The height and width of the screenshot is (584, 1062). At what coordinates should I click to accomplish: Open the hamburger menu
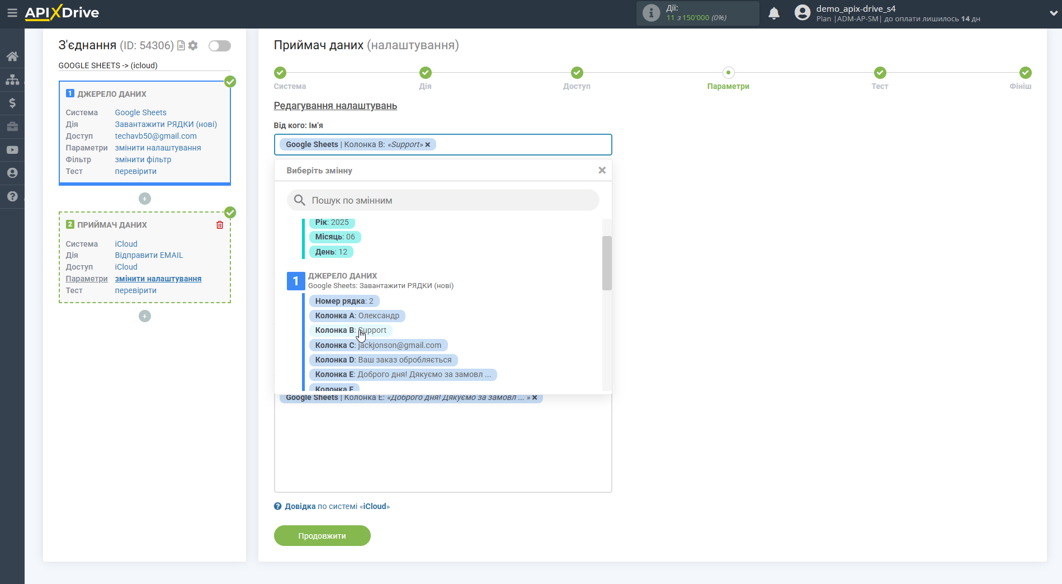tap(12, 12)
